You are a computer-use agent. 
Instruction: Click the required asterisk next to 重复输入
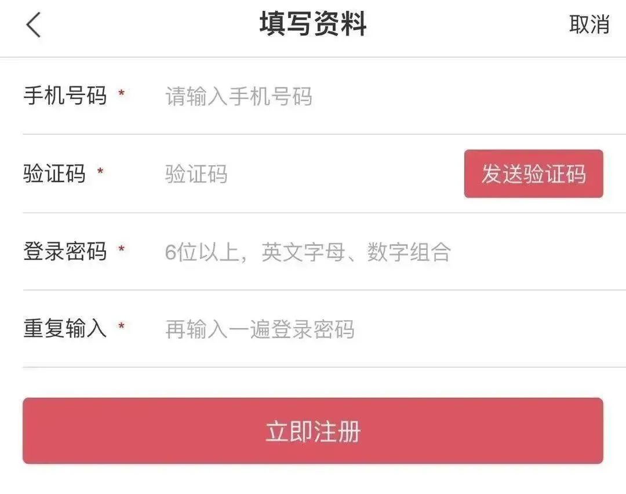click(121, 326)
